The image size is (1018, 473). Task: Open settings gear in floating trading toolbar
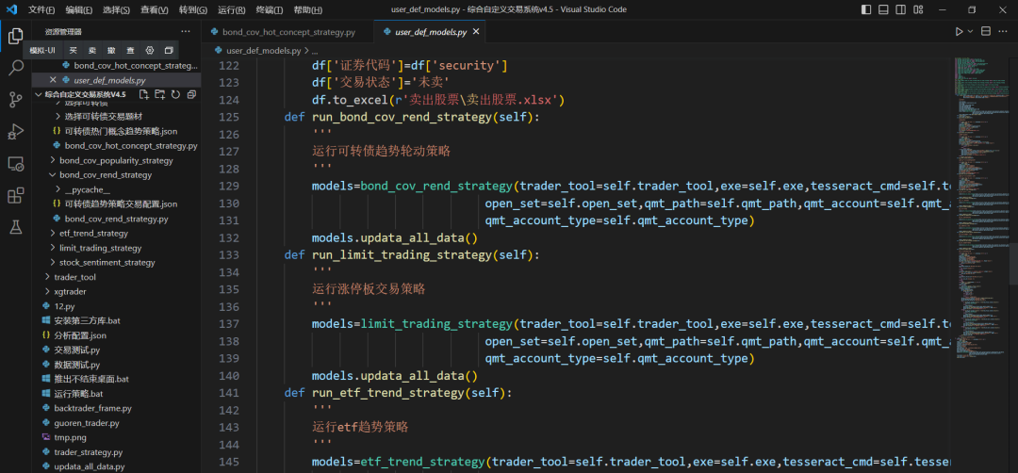click(150, 51)
